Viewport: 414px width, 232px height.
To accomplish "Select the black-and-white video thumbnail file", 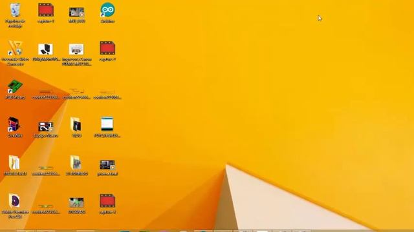I will pos(46,127).
